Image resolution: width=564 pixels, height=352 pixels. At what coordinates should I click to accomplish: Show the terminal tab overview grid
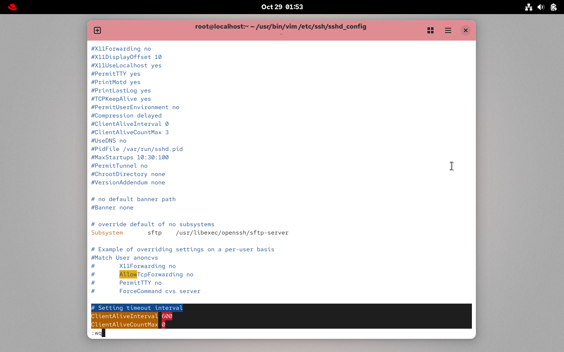[430, 30]
